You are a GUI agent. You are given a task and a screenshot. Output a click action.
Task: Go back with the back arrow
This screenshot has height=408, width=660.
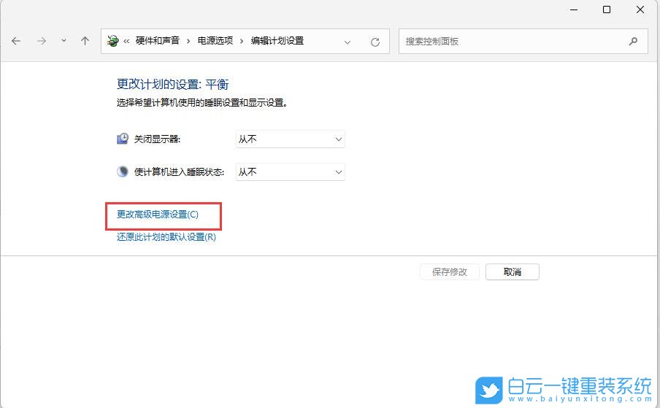pos(16,41)
